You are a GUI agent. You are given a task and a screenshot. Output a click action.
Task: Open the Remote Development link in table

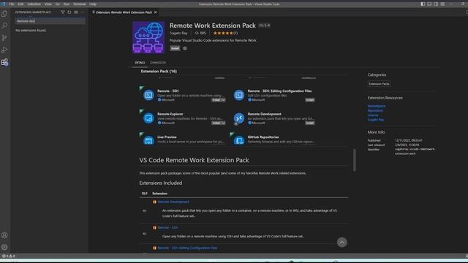pyautogui.click(x=173, y=202)
